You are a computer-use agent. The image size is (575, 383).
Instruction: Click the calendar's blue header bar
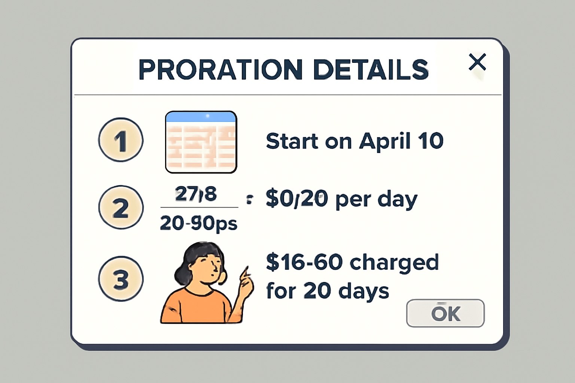[201, 117]
